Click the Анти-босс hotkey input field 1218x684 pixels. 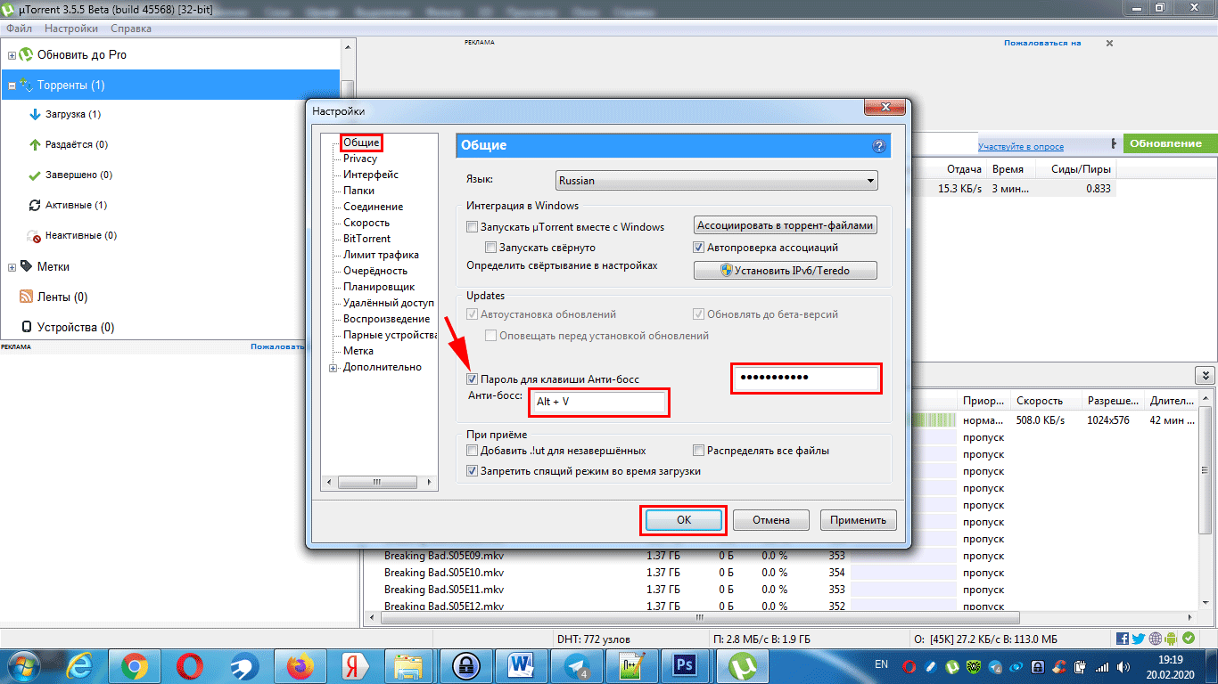598,403
